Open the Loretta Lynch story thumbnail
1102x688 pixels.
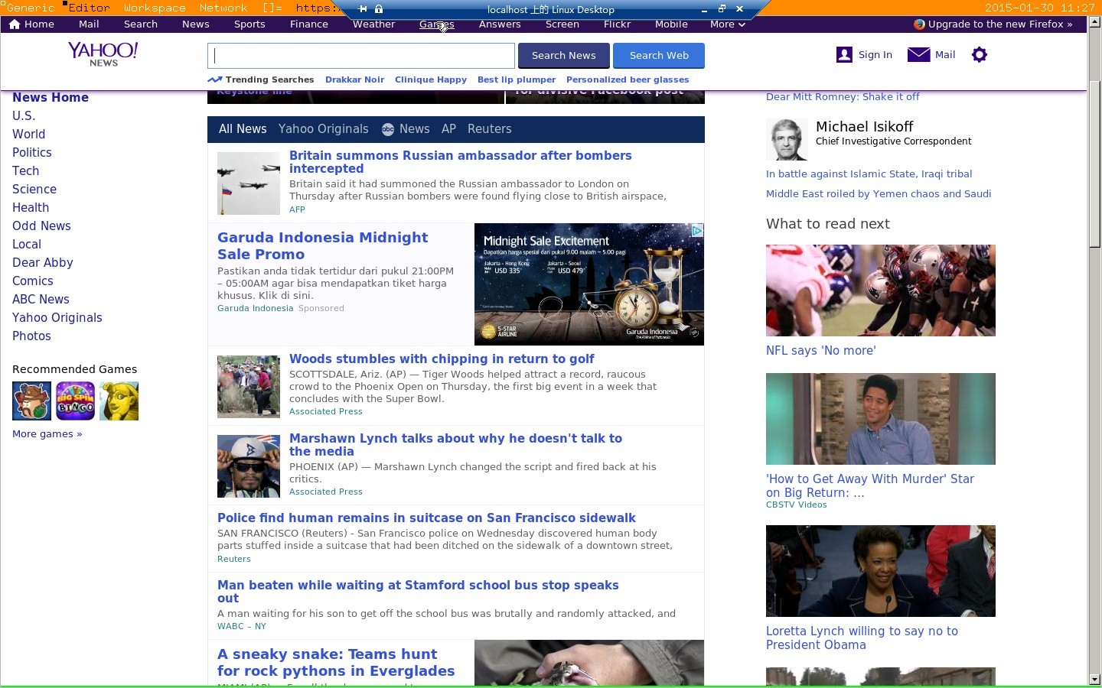click(881, 571)
